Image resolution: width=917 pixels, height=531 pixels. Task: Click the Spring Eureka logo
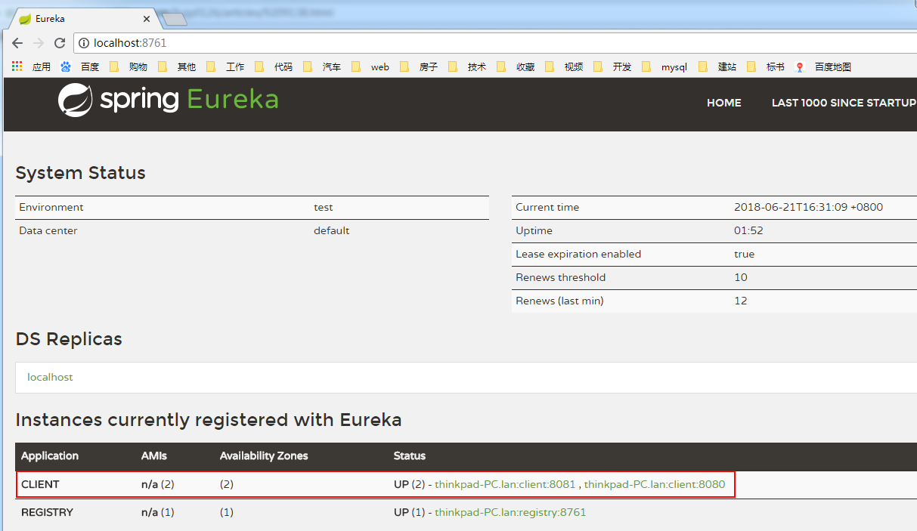[168, 100]
